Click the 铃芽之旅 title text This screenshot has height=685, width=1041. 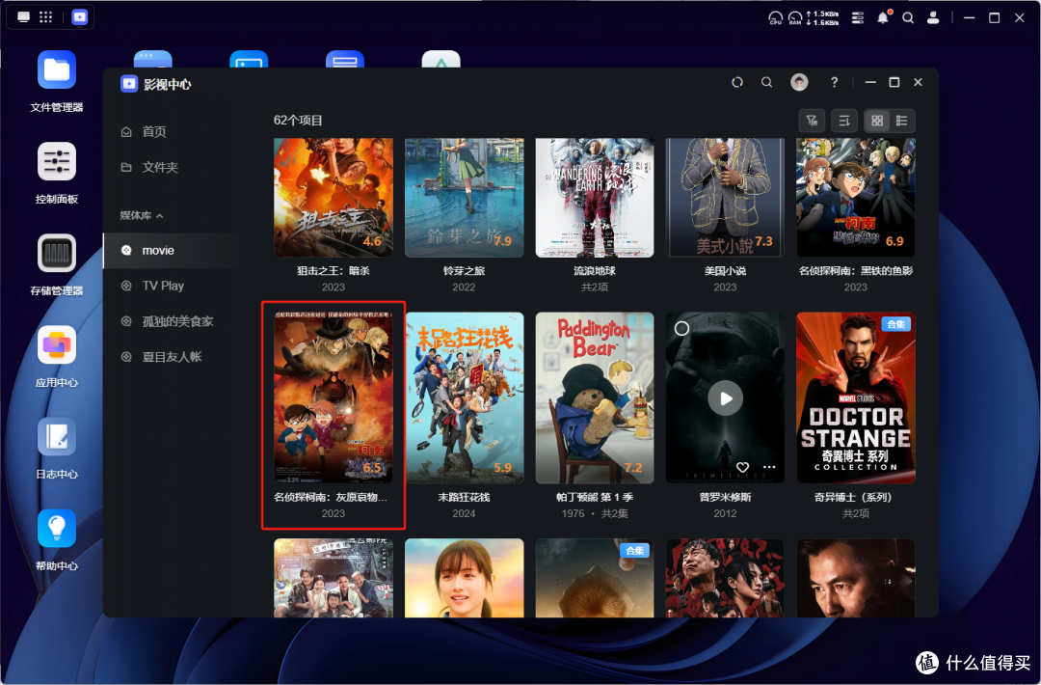(x=464, y=270)
